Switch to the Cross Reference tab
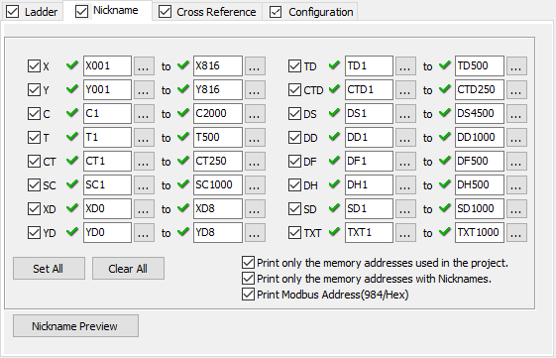This screenshot has width=556, height=358. pos(216,12)
